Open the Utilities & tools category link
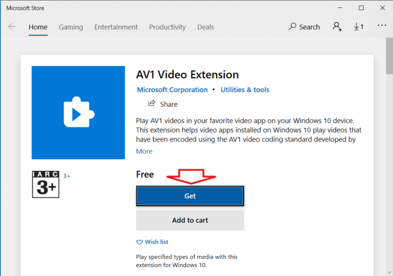393x276 pixels. tap(245, 90)
